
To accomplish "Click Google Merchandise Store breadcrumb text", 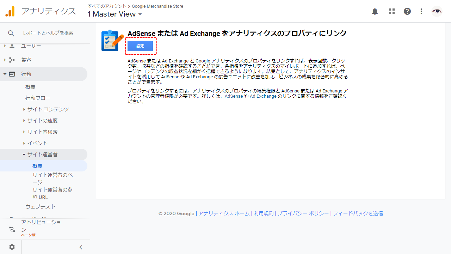I will (157, 6).
